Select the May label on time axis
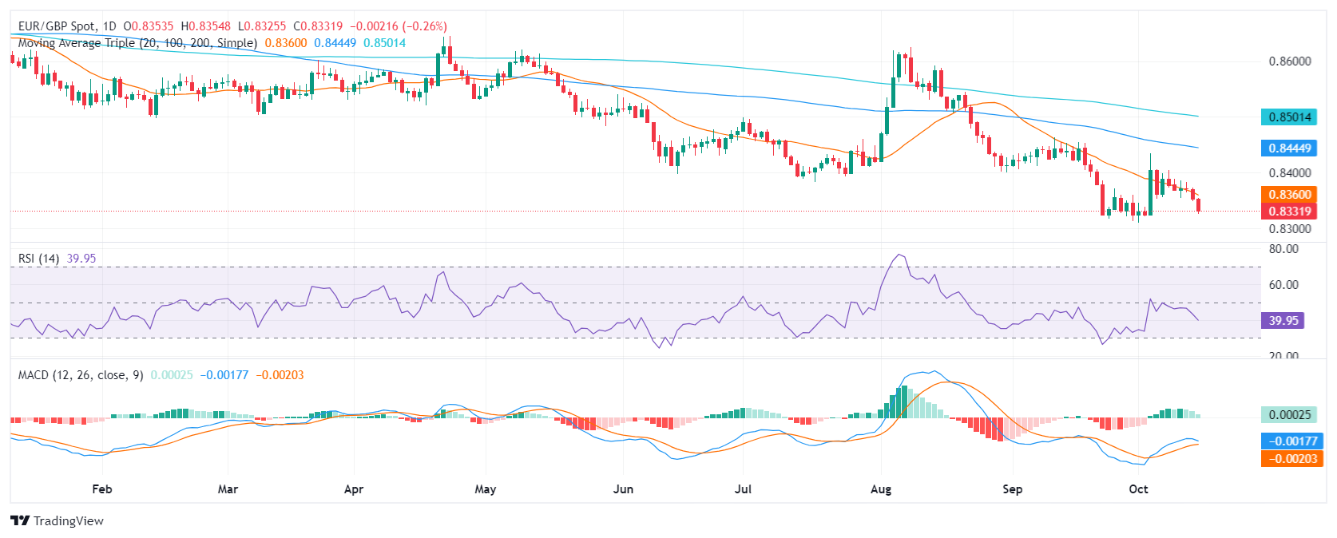This screenshot has height=538, width=1337. (x=485, y=489)
